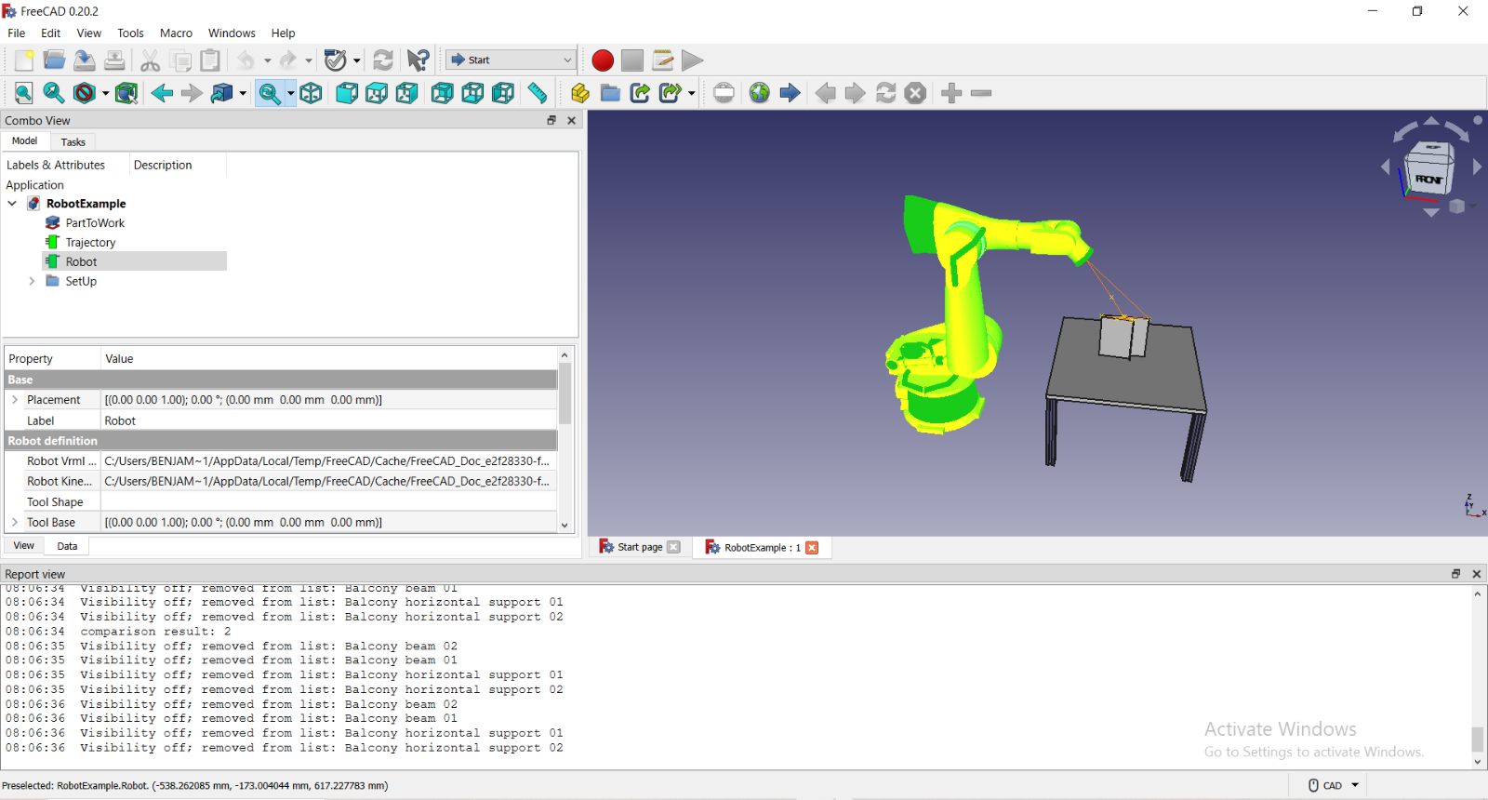Open the Edit menu

pyautogui.click(x=51, y=33)
